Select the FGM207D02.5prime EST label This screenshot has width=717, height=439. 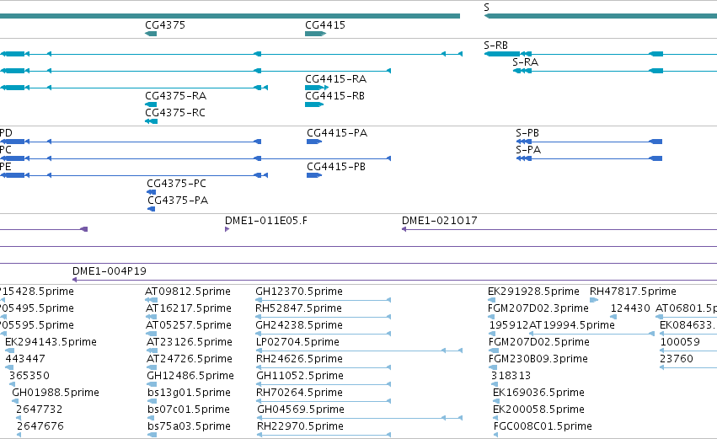pos(539,342)
